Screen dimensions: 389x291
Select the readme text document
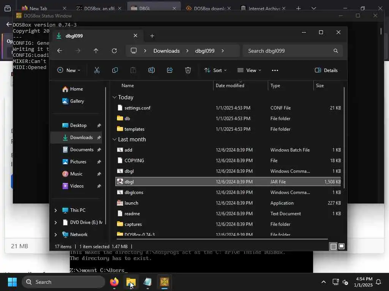click(228, 214)
